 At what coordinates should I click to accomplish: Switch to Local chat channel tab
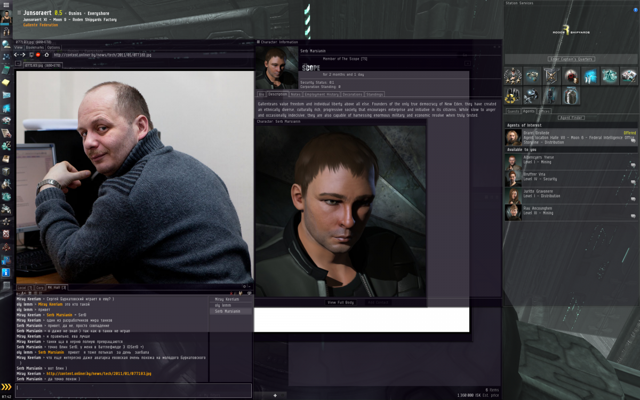(x=25, y=287)
